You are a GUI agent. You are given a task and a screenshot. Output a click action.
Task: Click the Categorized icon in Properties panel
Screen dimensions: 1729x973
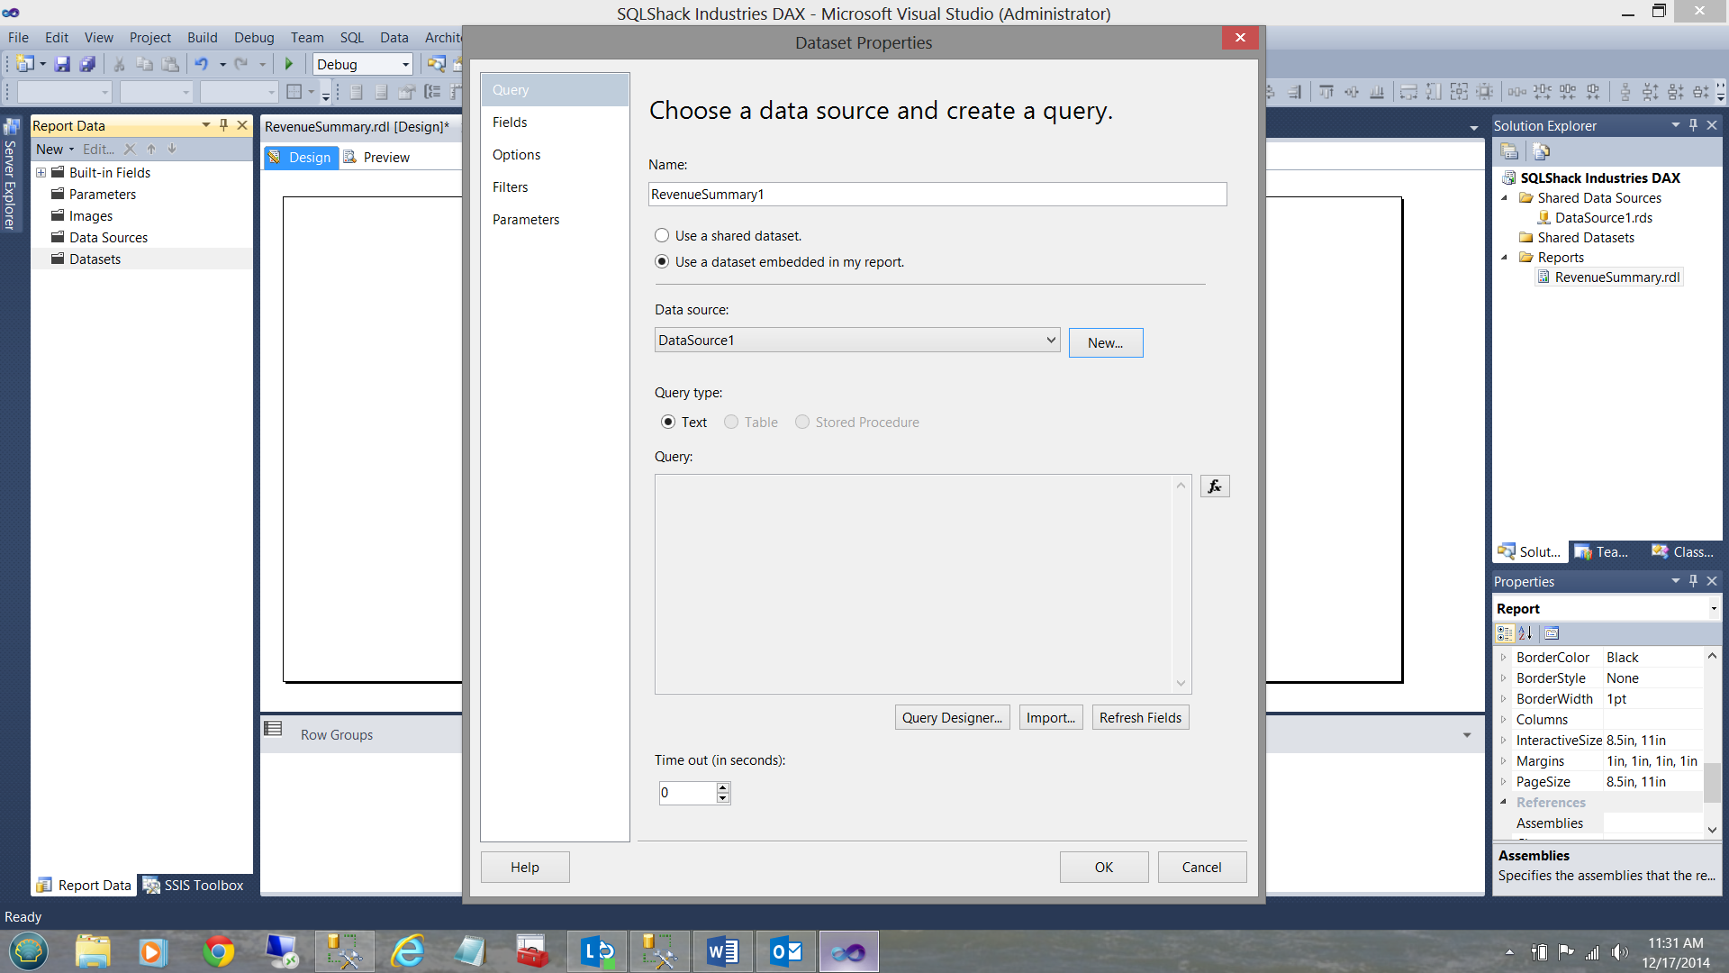[x=1505, y=633]
